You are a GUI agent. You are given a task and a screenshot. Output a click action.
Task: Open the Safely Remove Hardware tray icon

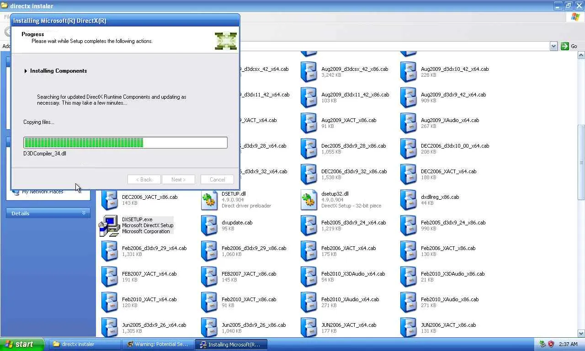pyautogui.click(x=542, y=344)
